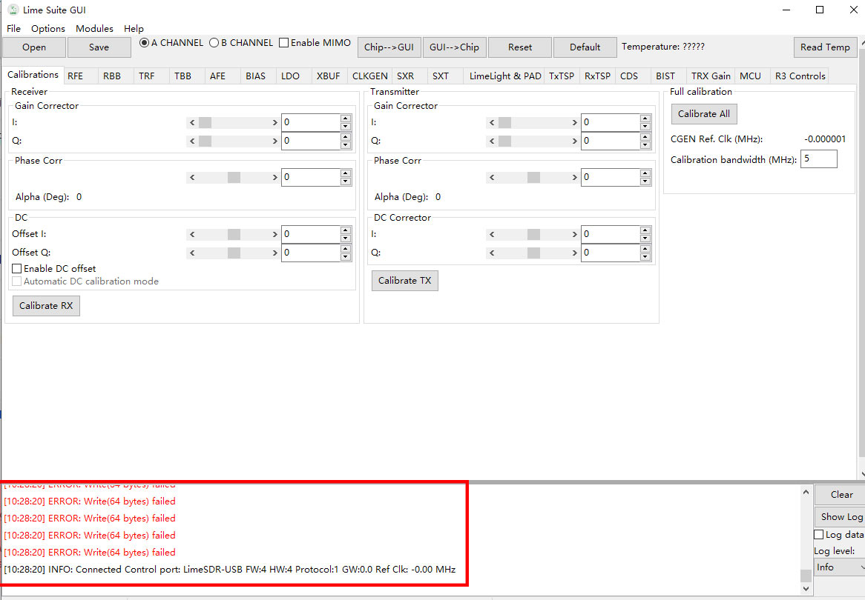Viewport: 865px width, 600px height.
Task: Decrement Receiver Phase Corr spin down arrow
Action: tap(346, 181)
